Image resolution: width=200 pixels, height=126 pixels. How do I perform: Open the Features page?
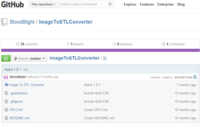coord(147,5)
